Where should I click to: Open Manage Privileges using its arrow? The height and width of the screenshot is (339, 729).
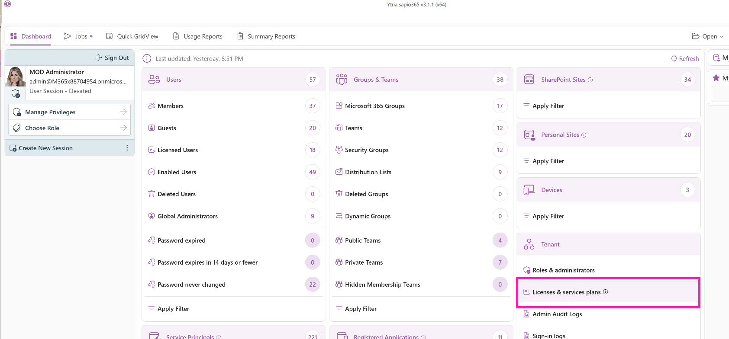tap(123, 112)
